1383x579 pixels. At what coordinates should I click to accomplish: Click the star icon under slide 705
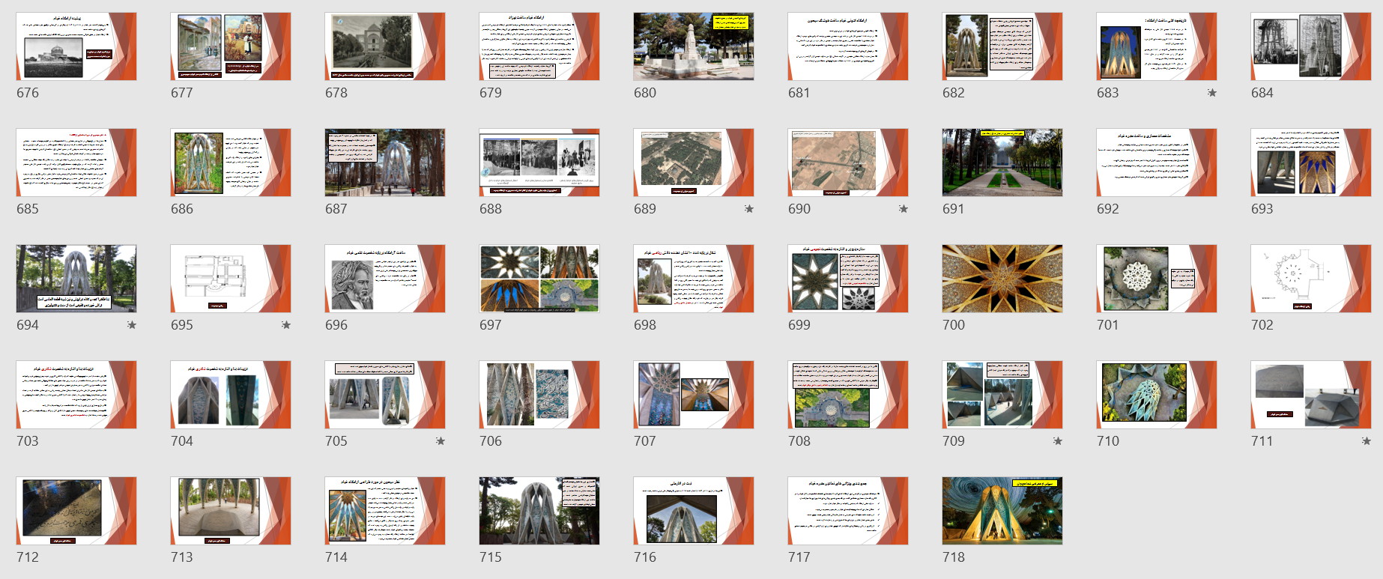click(x=441, y=441)
